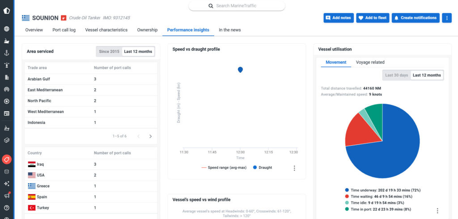Open the radio signal stations icon
Image resolution: width=458 pixels, height=219 pixels.
click(6, 89)
